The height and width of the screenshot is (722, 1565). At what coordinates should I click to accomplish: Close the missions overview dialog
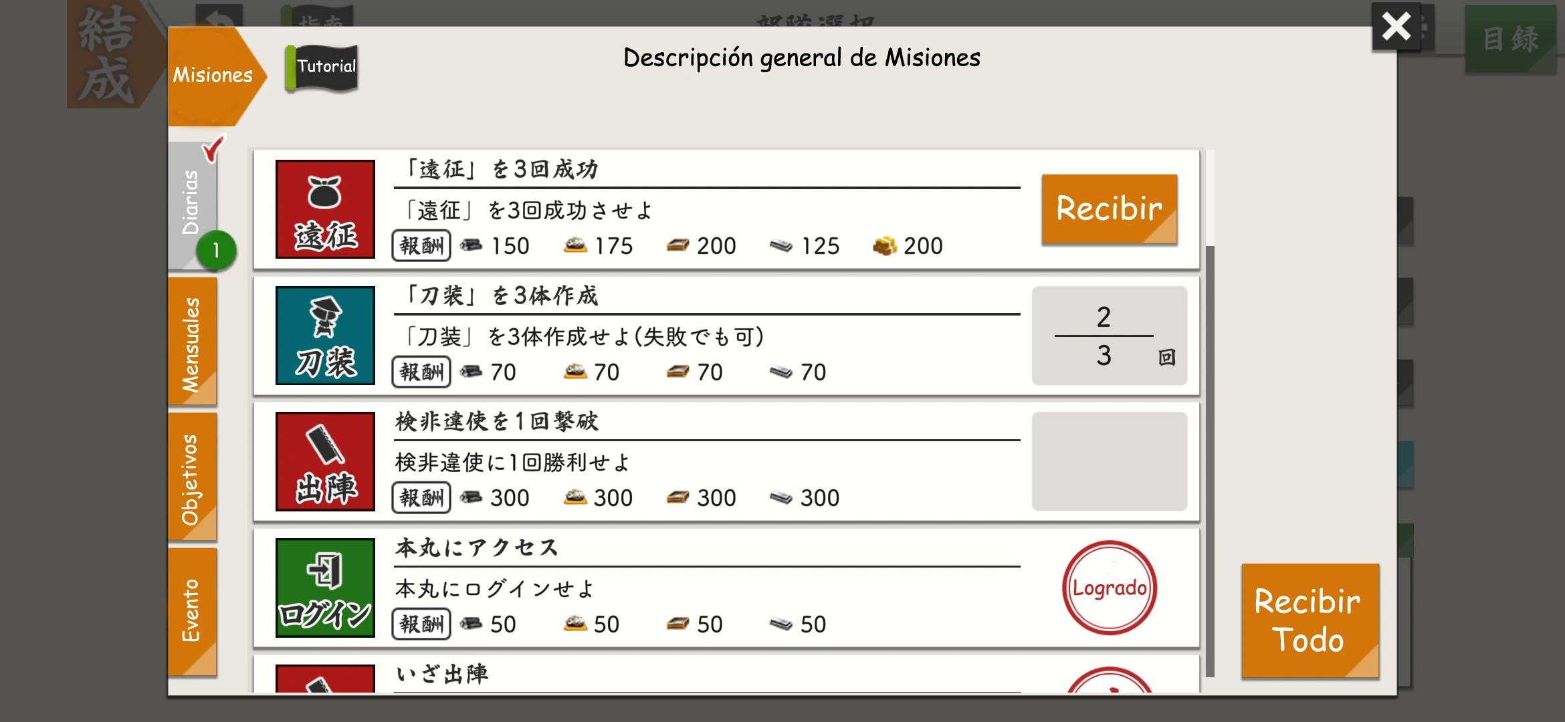(1396, 27)
